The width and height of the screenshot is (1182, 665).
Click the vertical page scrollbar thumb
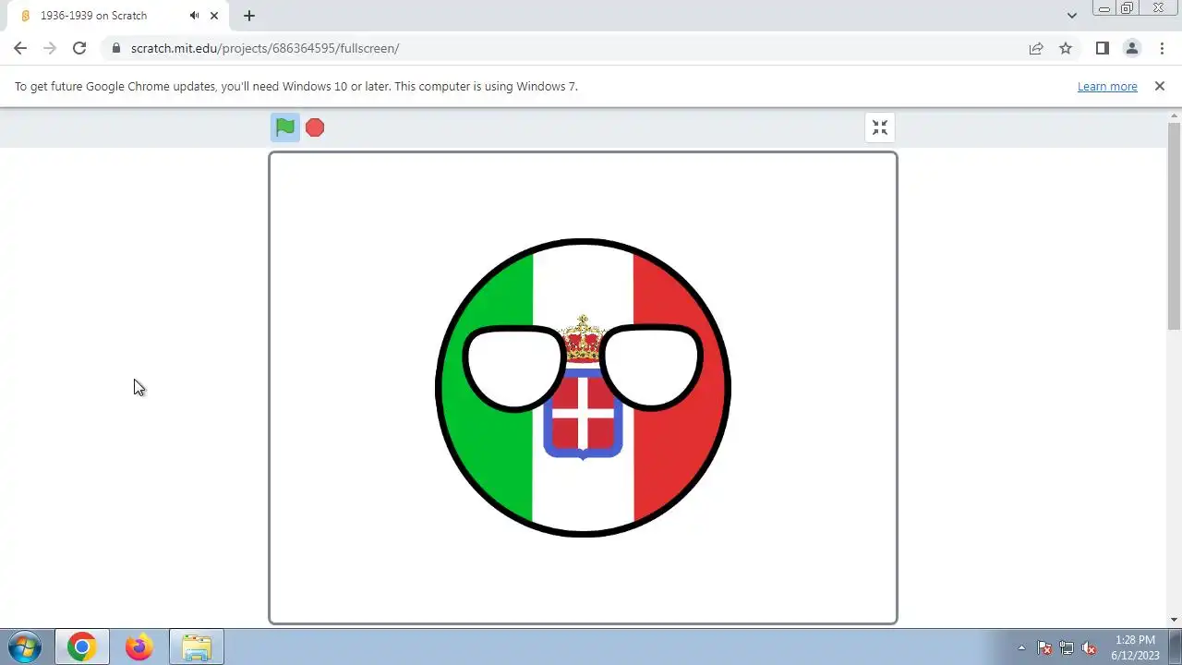(x=1175, y=225)
